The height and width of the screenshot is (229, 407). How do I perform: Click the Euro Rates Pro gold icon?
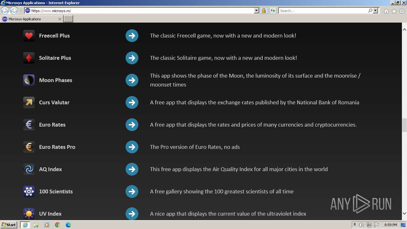click(x=29, y=147)
